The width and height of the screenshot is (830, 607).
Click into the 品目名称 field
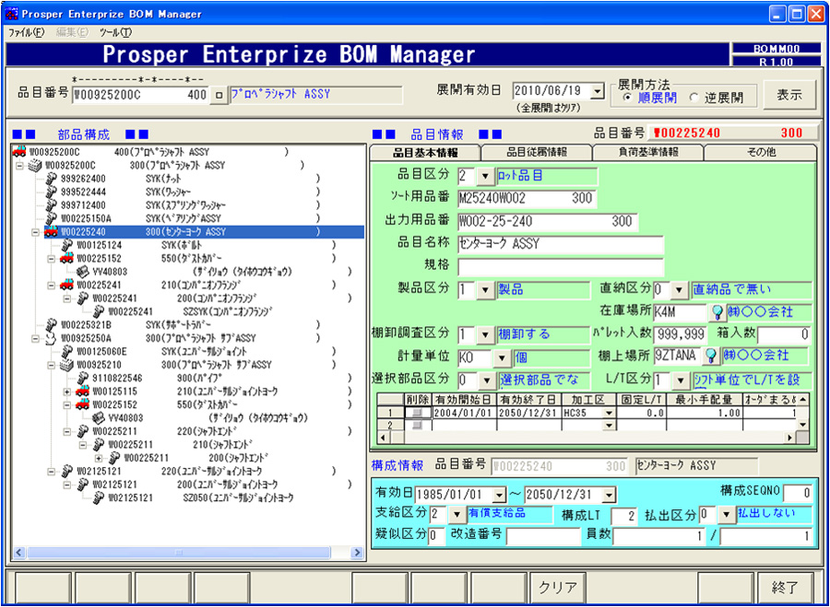(x=561, y=244)
